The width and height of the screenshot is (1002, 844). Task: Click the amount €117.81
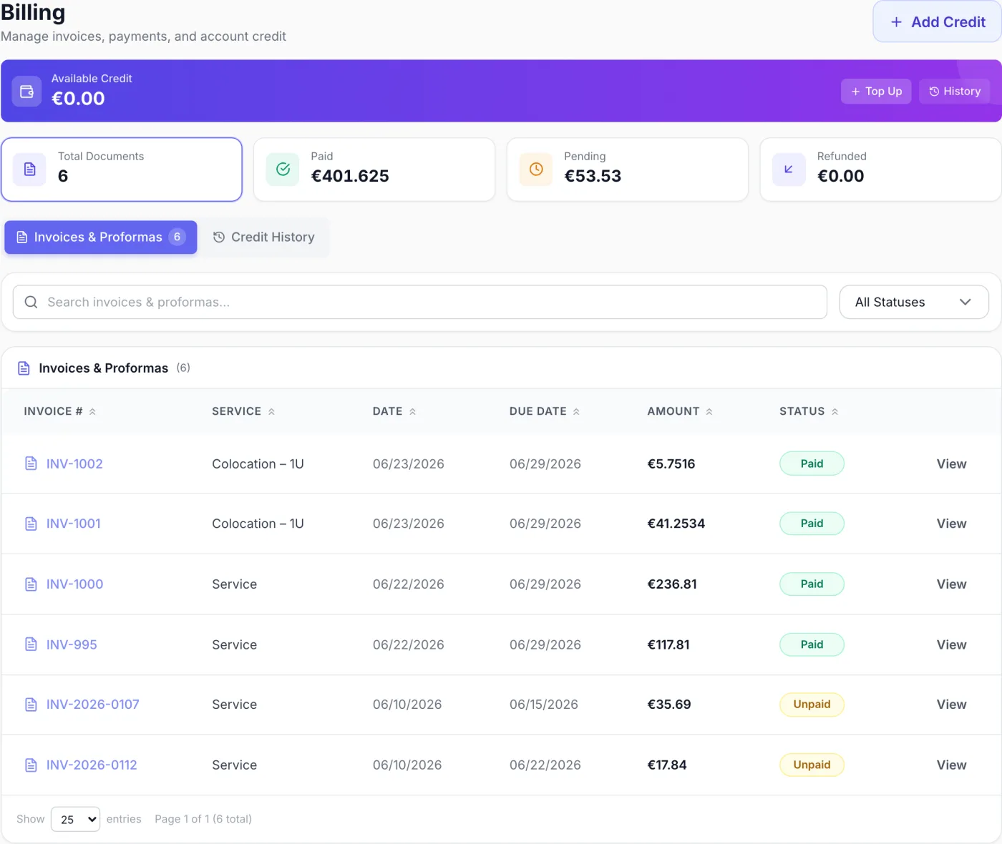coord(668,644)
